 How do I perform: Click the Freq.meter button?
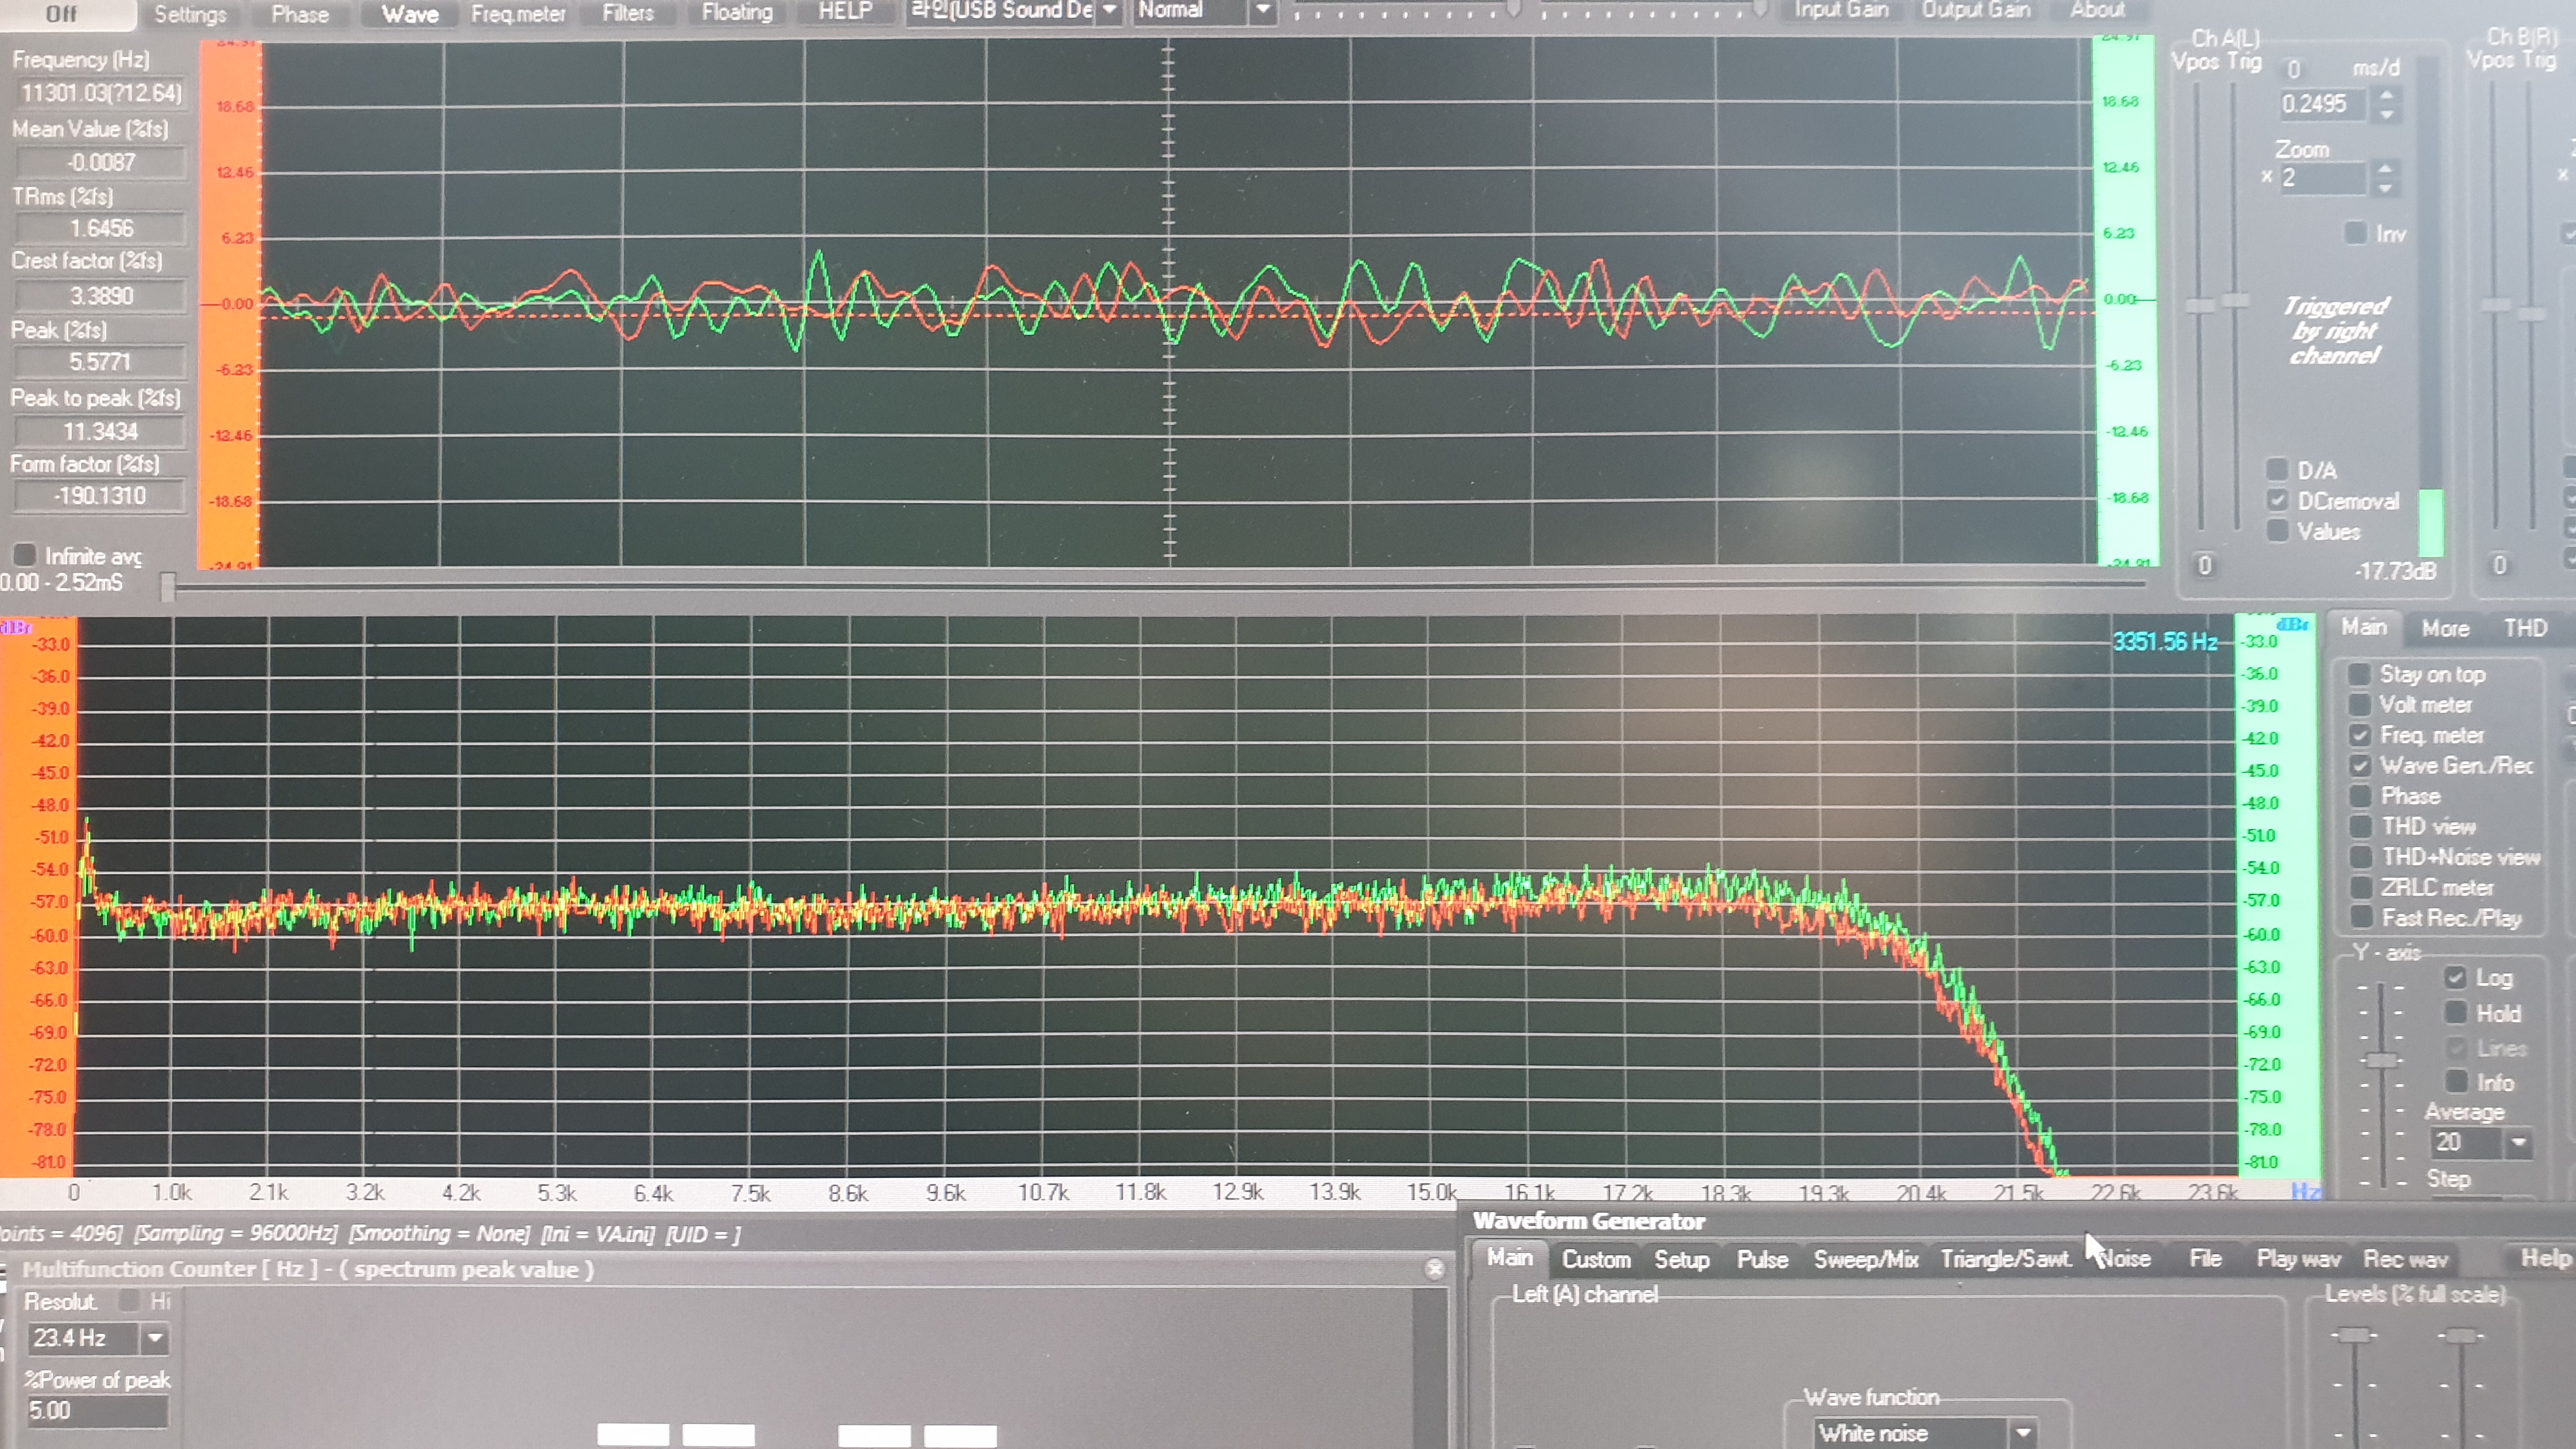tap(518, 14)
